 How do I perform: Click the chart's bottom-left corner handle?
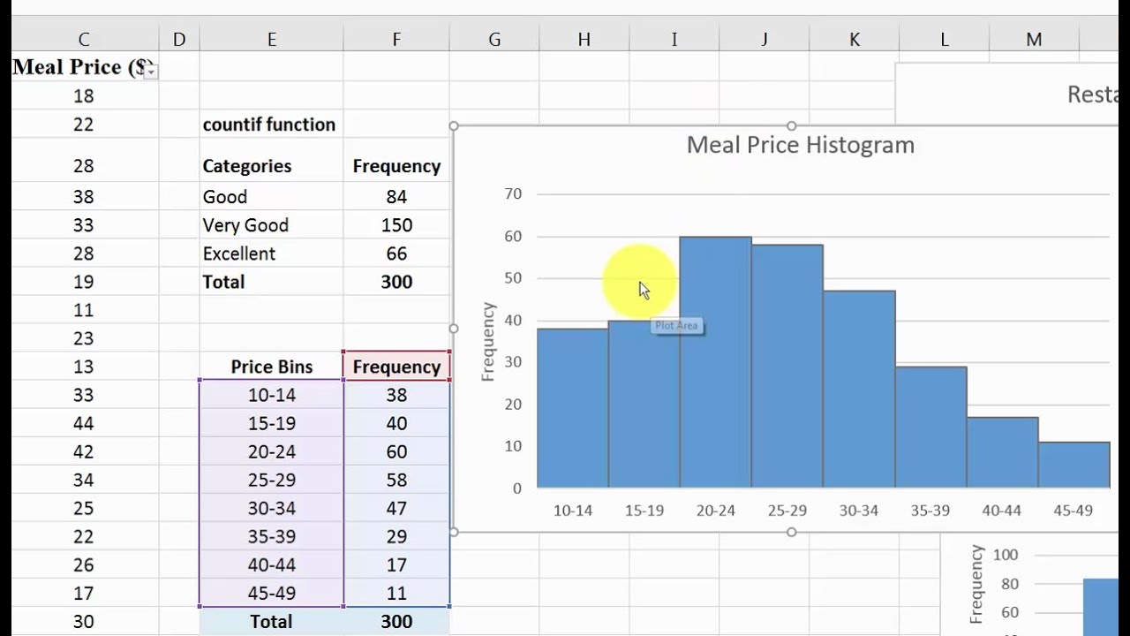(x=455, y=532)
